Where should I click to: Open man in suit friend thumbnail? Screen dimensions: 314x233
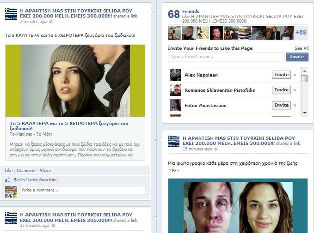(273, 33)
